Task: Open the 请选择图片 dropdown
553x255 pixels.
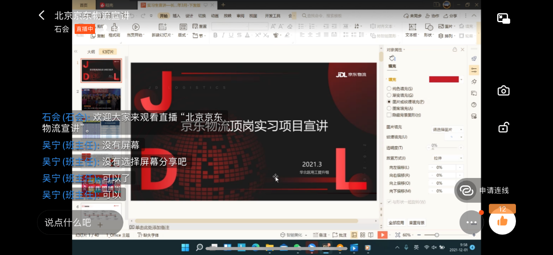Action: pyautogui.click(x=447, y=130)
